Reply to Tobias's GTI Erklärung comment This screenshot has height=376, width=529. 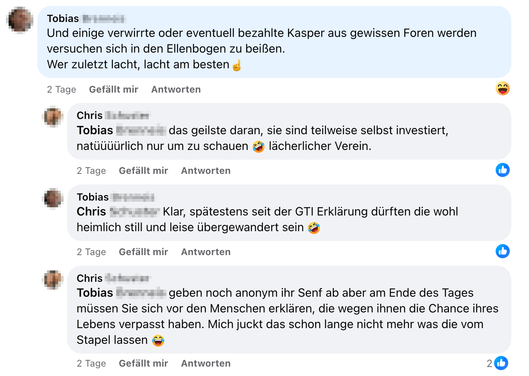pyautogui.click(x=206, y=252)
